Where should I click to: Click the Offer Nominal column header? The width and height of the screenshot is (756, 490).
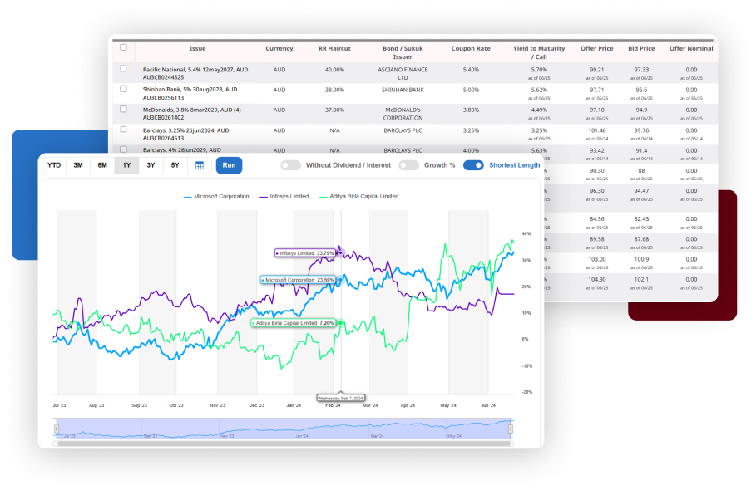[x=691, y=49]
